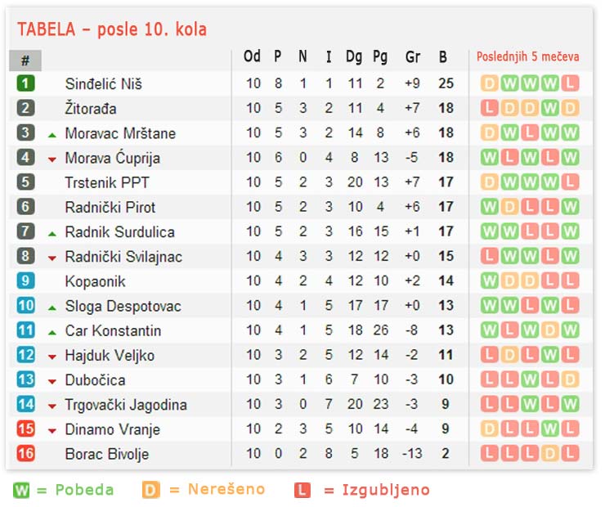Select Borac Bivolje team name
This screenshot has height=507, width=605.
tap(106, 454)
